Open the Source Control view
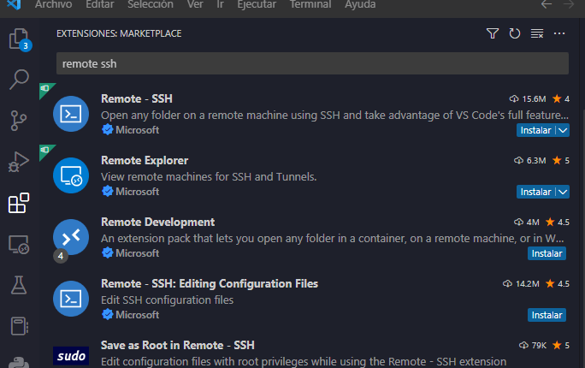This screenshot has width=585, height=368. pyautogui.click(x=18, y=121)
